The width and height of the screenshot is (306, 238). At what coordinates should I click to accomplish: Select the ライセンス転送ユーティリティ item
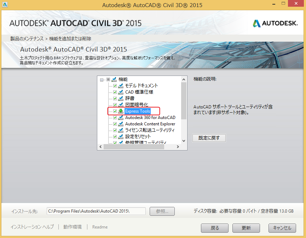(150, 130)
